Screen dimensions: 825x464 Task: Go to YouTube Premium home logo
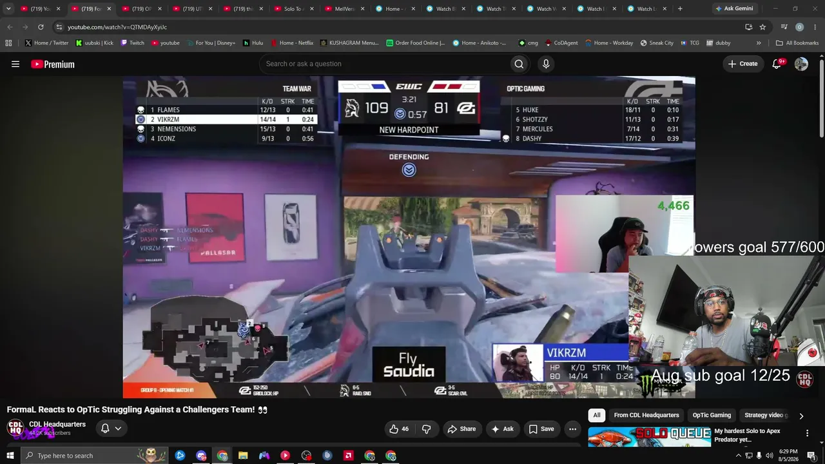[x=53, y=64]
